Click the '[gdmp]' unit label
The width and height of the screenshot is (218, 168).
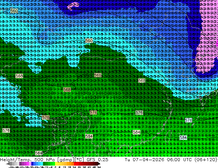pyautogui.click(x=66, y=160)
